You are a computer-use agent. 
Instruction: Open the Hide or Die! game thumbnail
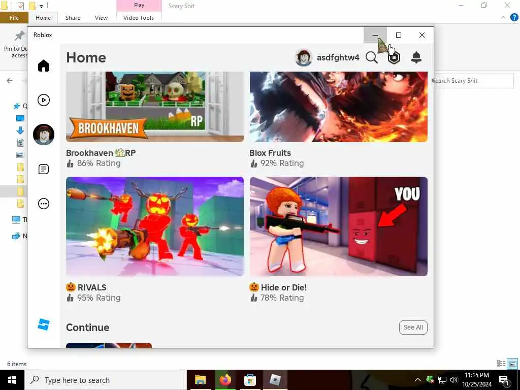[x=339, y=226]
